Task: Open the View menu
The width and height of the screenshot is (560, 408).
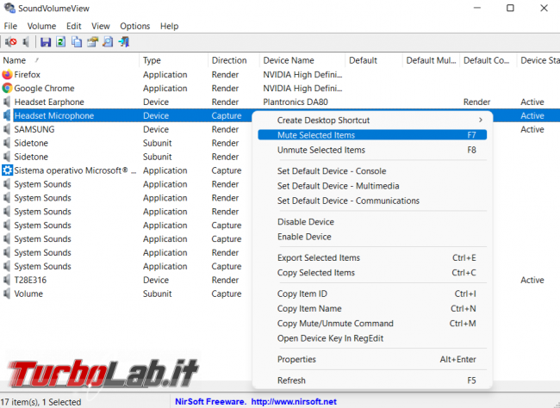Action: pyautogui.click(x=100, y=26)
